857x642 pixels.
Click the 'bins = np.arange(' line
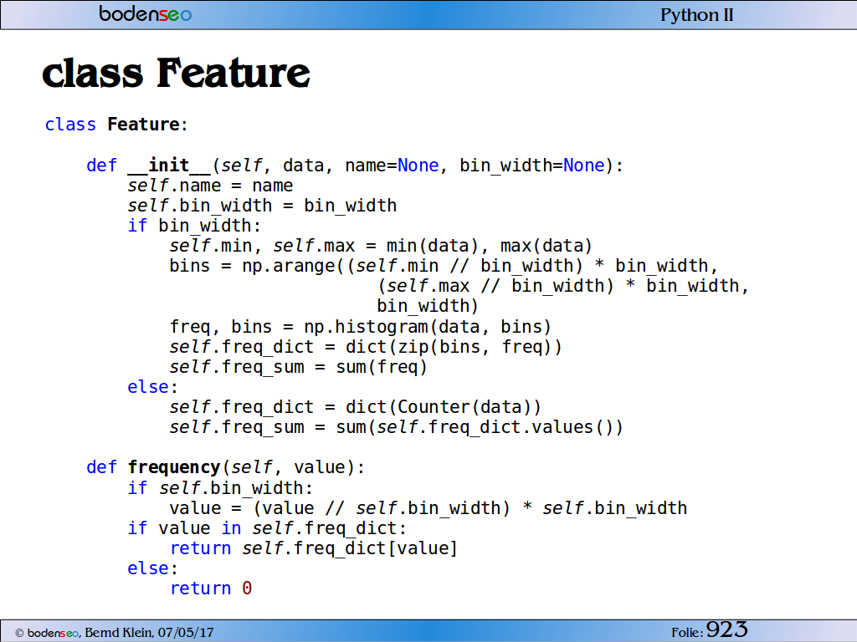pos(444,266)
